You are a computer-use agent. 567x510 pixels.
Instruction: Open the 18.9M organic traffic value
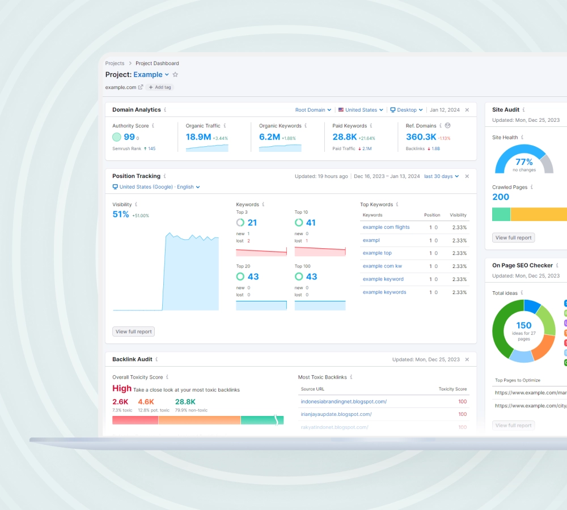point(198,137)
